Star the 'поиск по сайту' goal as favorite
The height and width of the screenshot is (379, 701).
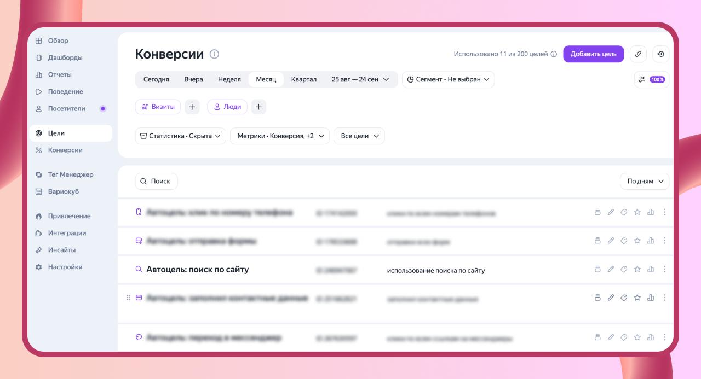637,269
